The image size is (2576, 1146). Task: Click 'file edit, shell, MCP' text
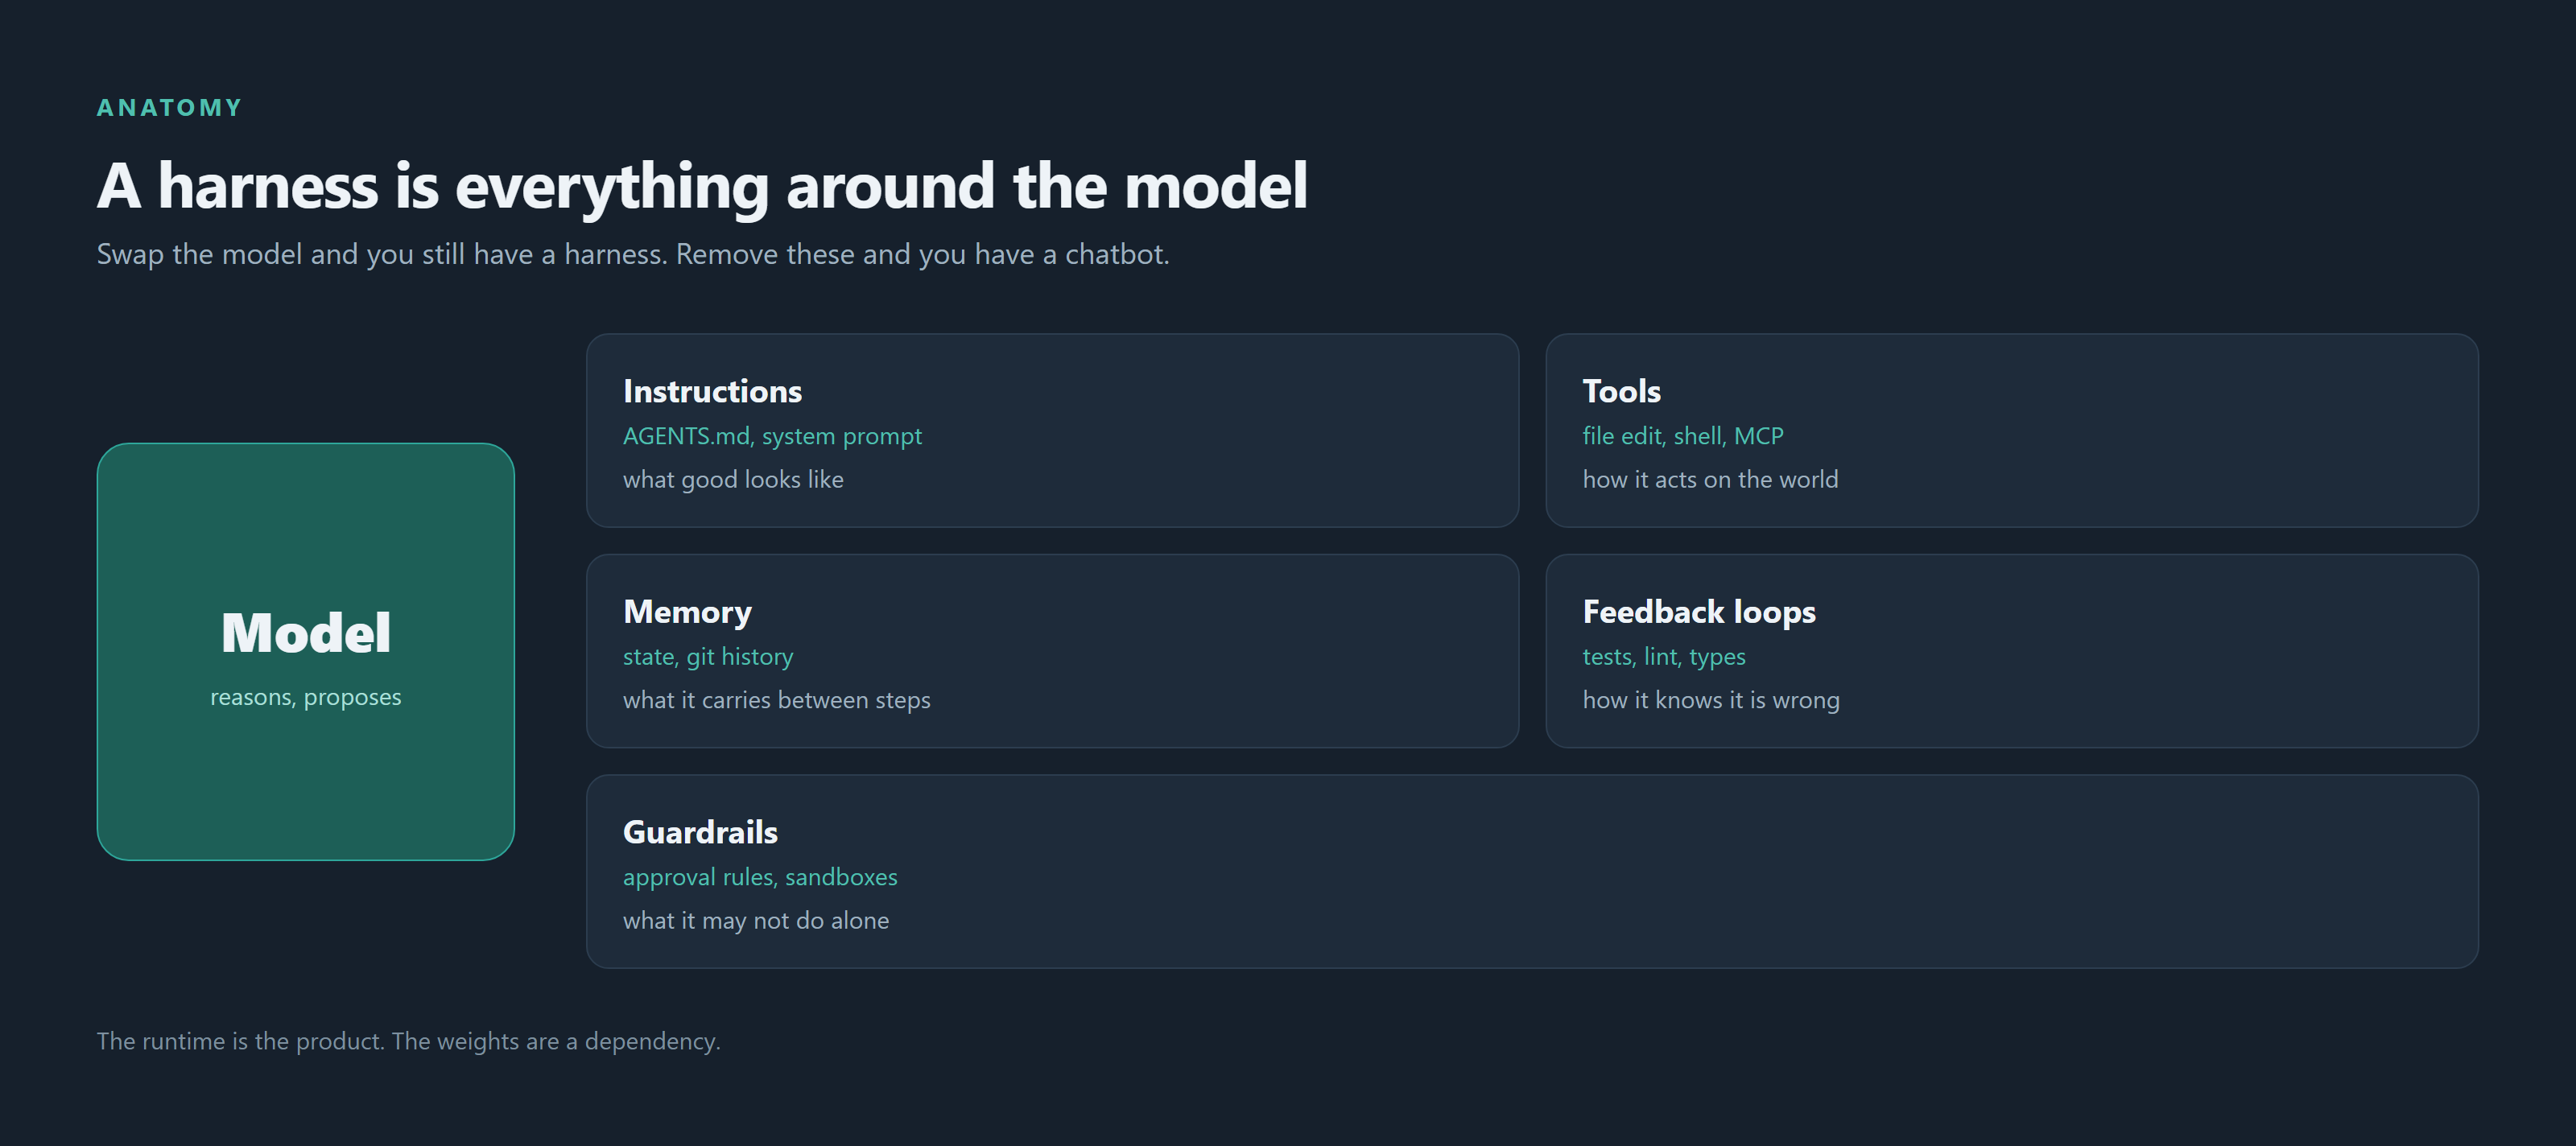pyautogui.click(x=1683, y=436)
